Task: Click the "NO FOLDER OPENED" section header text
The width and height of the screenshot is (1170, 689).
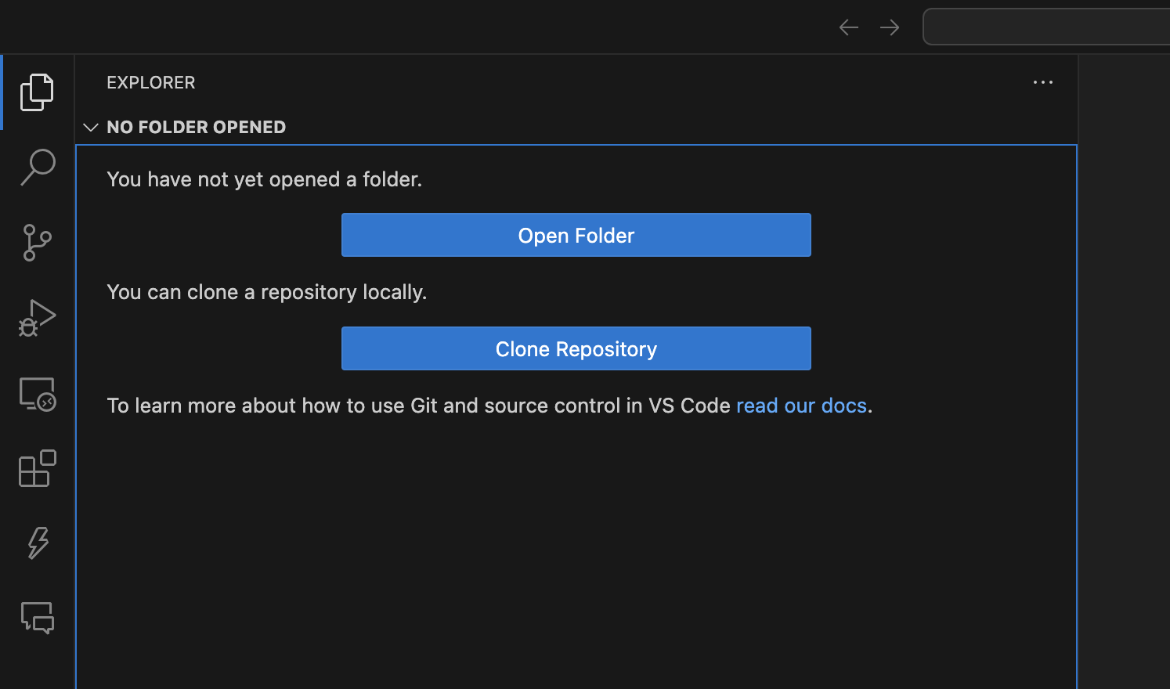Action: pyautogui.click(x=196, y=127)
